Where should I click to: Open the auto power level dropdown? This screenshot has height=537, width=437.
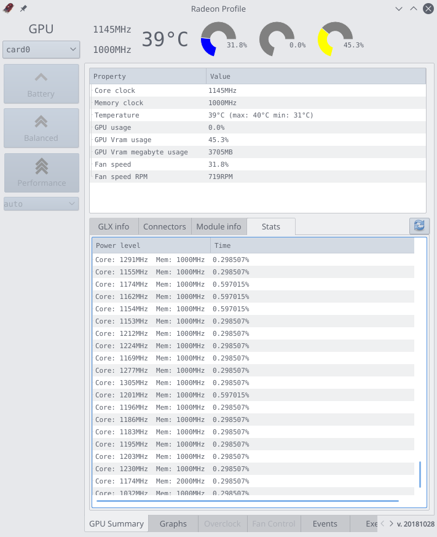point(41,204)
